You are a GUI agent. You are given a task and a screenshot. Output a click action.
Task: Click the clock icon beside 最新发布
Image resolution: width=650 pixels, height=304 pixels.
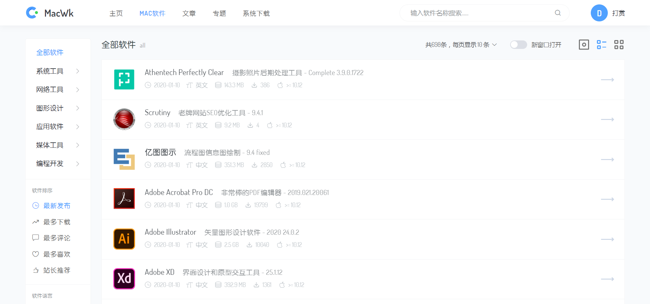pyautogui.click(x=36, y=205)
